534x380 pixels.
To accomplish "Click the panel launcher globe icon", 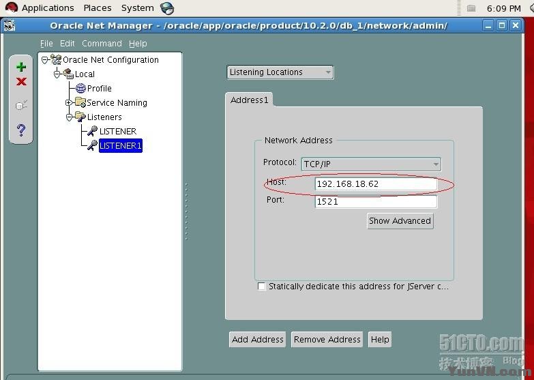I will [167, 8].
